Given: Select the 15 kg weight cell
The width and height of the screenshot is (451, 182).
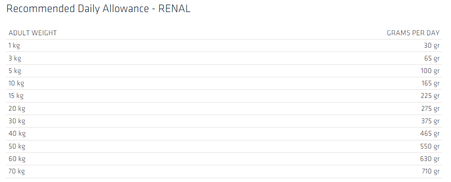Looking at the screenshot, I should [x=16, y=96].
